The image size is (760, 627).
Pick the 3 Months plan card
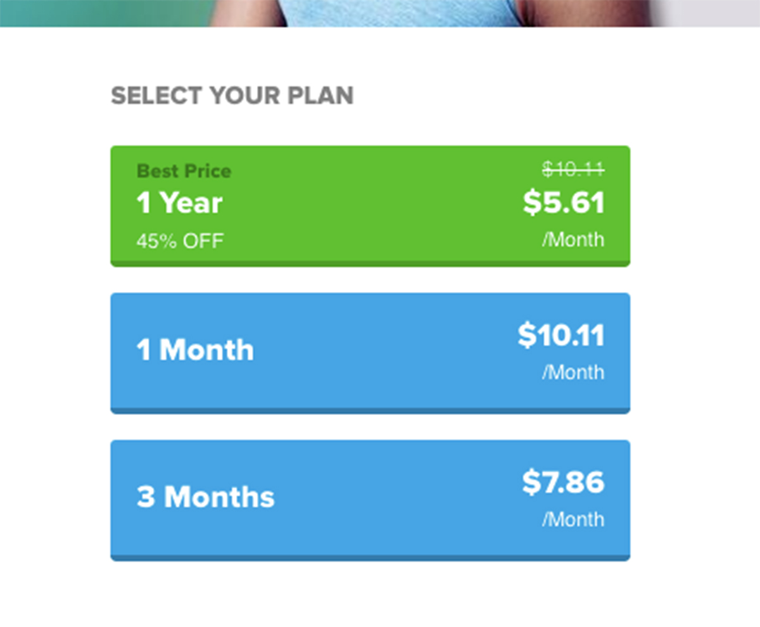[x=370, y=499]
